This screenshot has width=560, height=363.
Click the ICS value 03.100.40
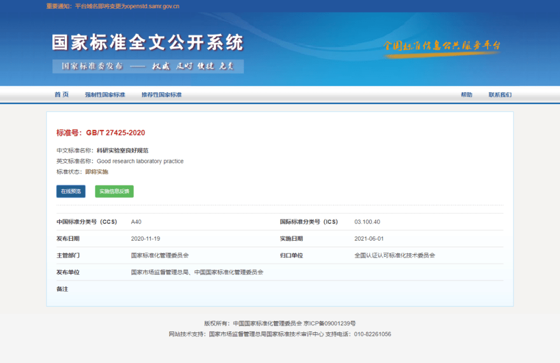click(x=367, y=222)
